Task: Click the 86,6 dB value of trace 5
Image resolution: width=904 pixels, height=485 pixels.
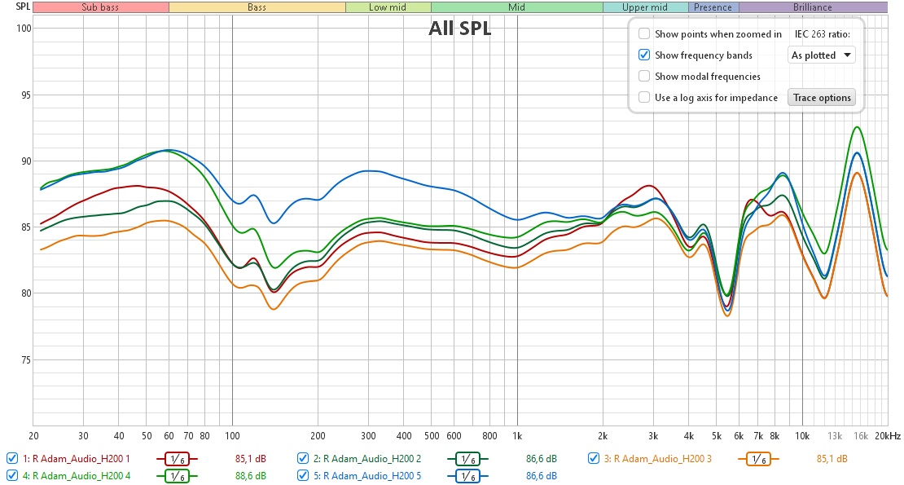Action: tap(542, 476)
